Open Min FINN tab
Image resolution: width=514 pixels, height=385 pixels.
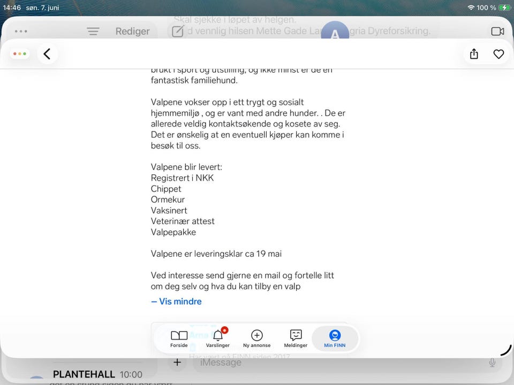pos(335,339)
